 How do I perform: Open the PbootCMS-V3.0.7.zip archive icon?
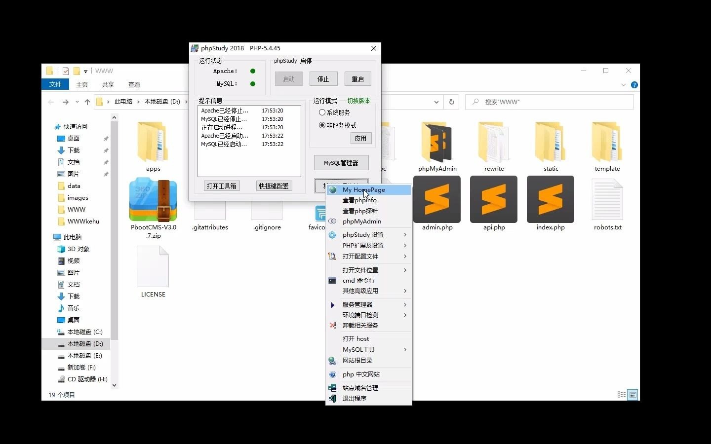pyautogui.click(x=153, y=200)
